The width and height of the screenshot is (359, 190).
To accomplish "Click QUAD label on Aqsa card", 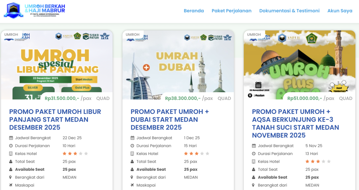I will pos(345,99).
